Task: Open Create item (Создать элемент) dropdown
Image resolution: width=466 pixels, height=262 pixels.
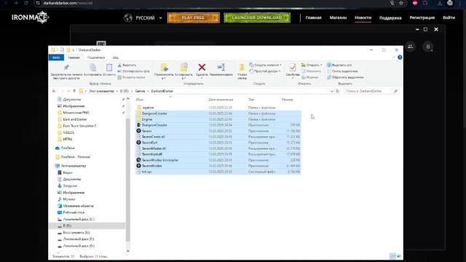Action: click(265, 65)
